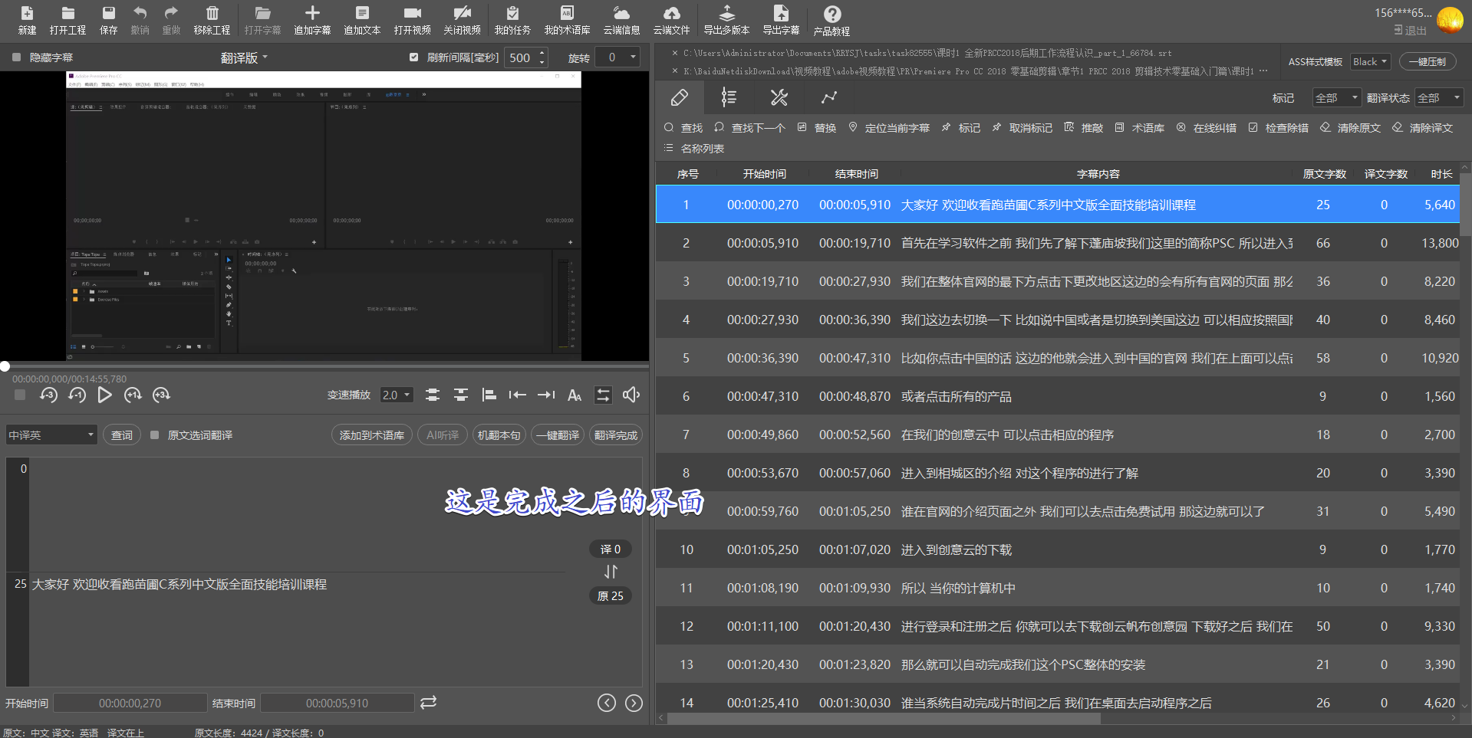Screen dimensions: 1472x738
Task: Open the 旋转 rotation dropdown
Action: 618,57
